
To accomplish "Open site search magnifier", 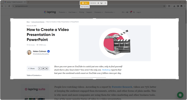I will (134, 12).
